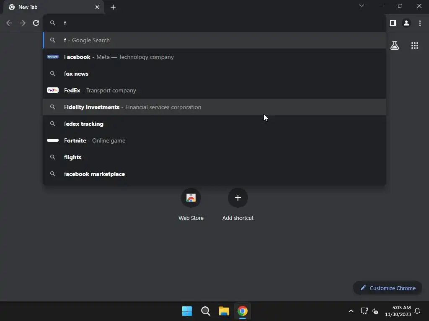Image resolution: width=429 pixels, height=321 pixels.
Task: Click search icon beside 'facebook marketplace'
Action: pos(52,174)
